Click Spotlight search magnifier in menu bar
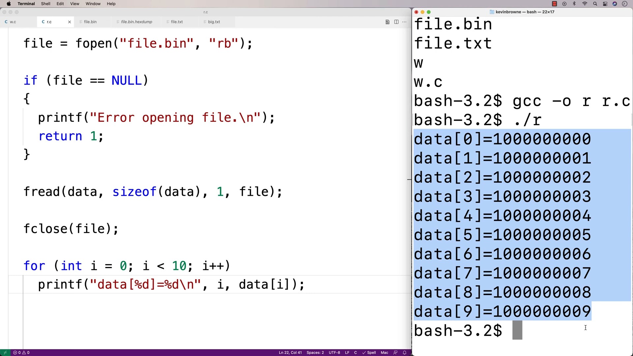Viewport: 633px width, 356px height. click(x=595, y=4)
